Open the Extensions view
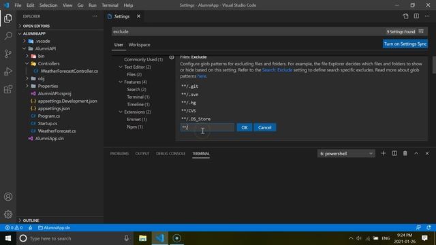The width and height of the screenshot is (436, 245). click(x=8, y=89)
